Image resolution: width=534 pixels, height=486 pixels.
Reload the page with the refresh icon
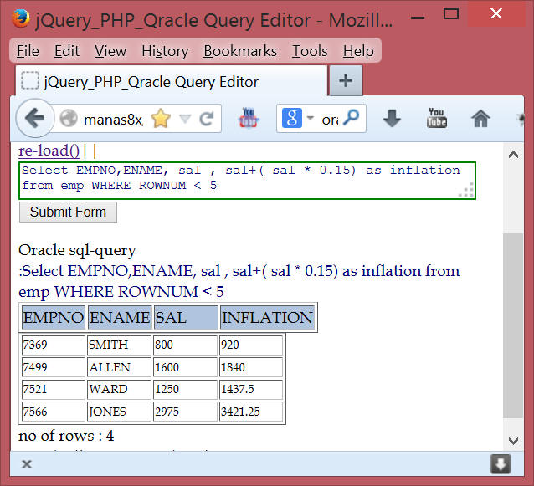pos(207,119)
